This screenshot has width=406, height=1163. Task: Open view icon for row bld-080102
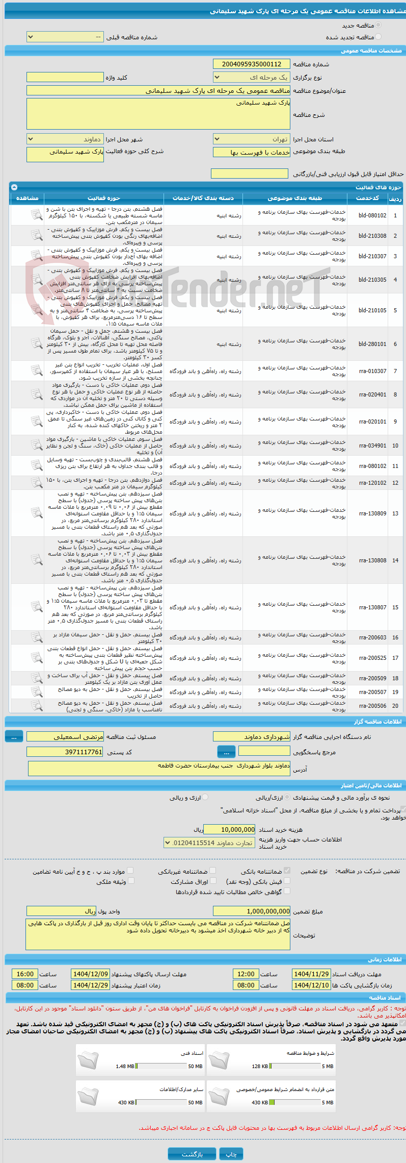tap(37, 215)
